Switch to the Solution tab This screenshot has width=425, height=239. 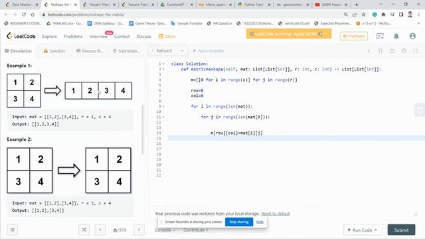pos(54,51)
